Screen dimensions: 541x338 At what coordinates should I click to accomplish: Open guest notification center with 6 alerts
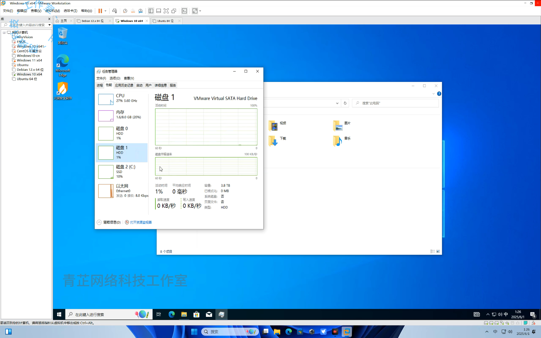tap(533, 315)
